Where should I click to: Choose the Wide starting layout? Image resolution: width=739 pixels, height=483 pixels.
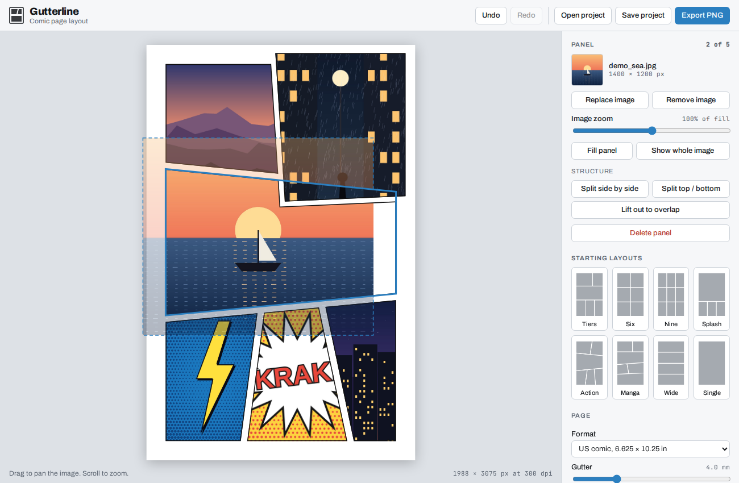click(671, 368)
